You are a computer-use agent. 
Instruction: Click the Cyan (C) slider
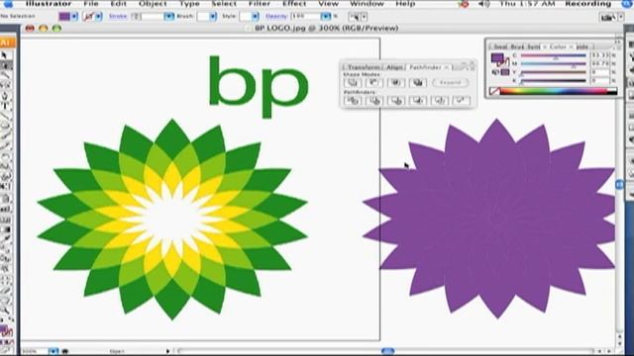pos(553,55)
